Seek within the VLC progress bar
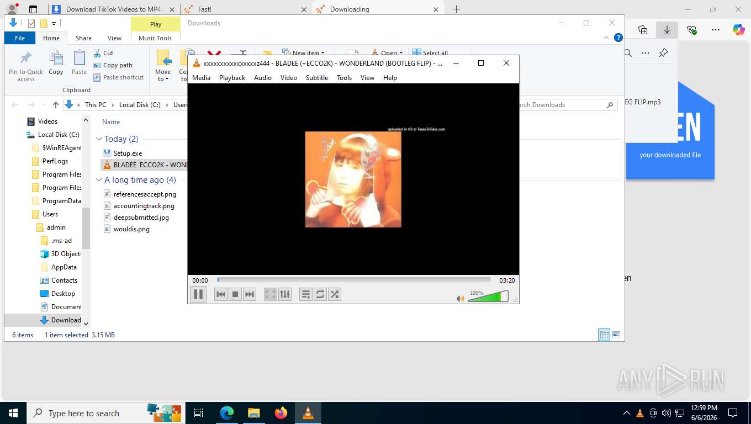This screenshot has height=424, width=751. (354, 280)
